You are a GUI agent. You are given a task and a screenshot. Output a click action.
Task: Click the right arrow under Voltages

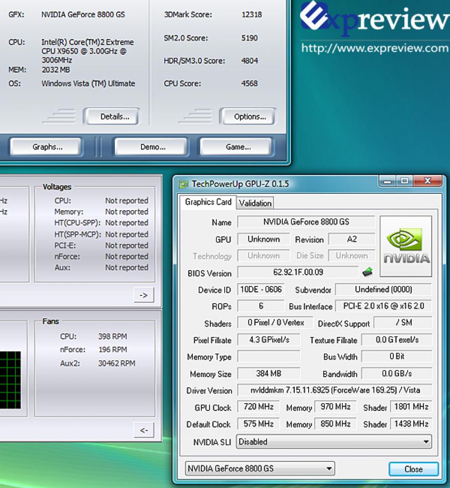coord(144,295)
